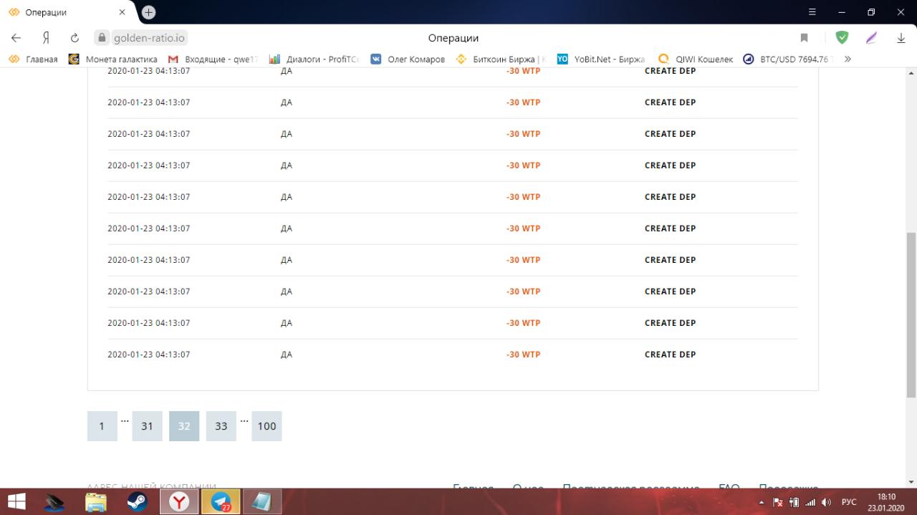This screenshot has width=917, height=515.
Task: Open the volume speaker tray icon
Action: 827,503
